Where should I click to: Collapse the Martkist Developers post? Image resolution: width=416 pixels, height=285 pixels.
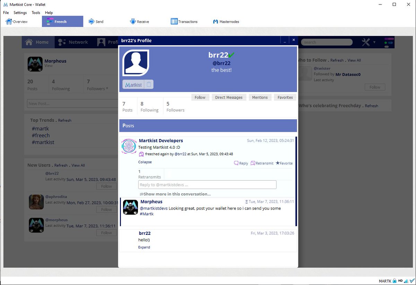coord(145,162)
